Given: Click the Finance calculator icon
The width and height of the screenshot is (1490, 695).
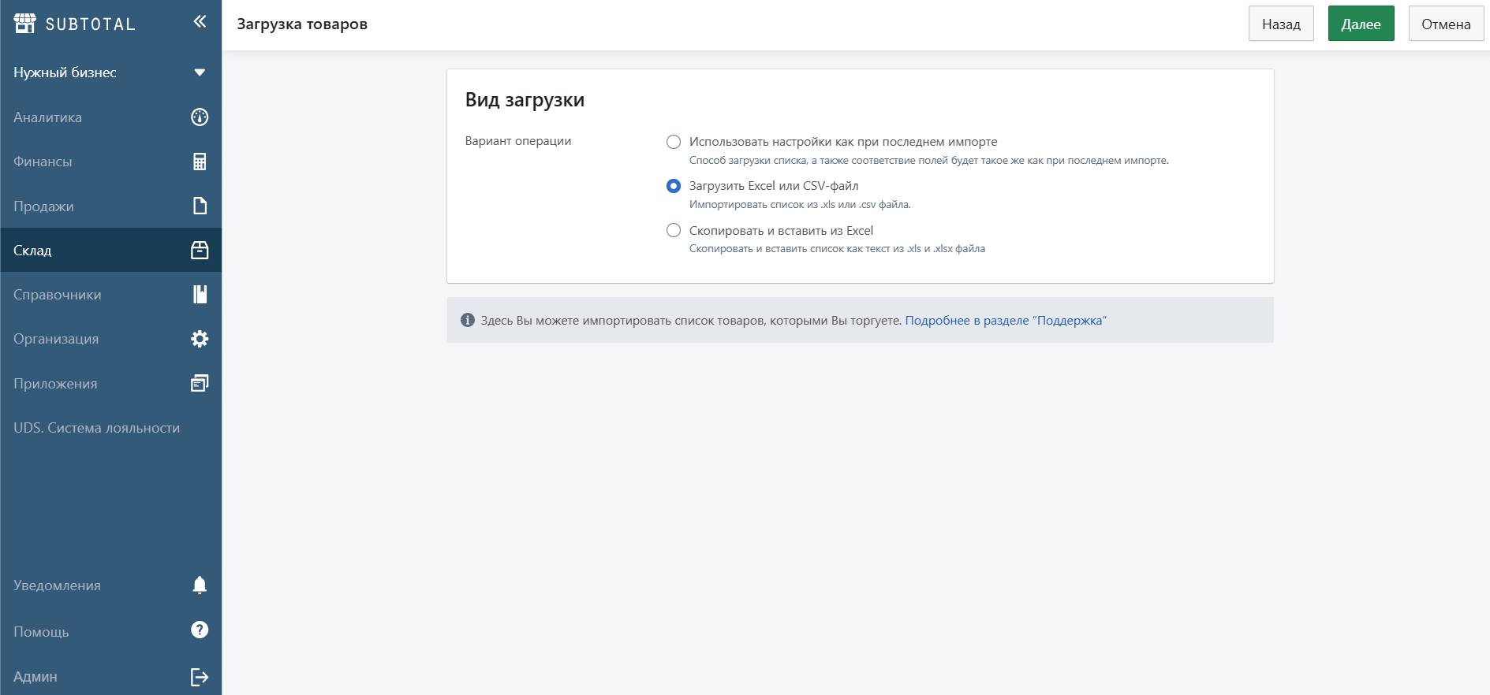Looking at the screenshot, I should click(200, 162).
